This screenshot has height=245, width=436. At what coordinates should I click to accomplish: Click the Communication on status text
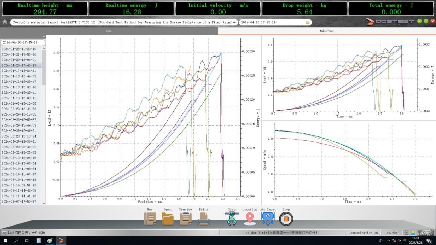click(x=363, y=233)
